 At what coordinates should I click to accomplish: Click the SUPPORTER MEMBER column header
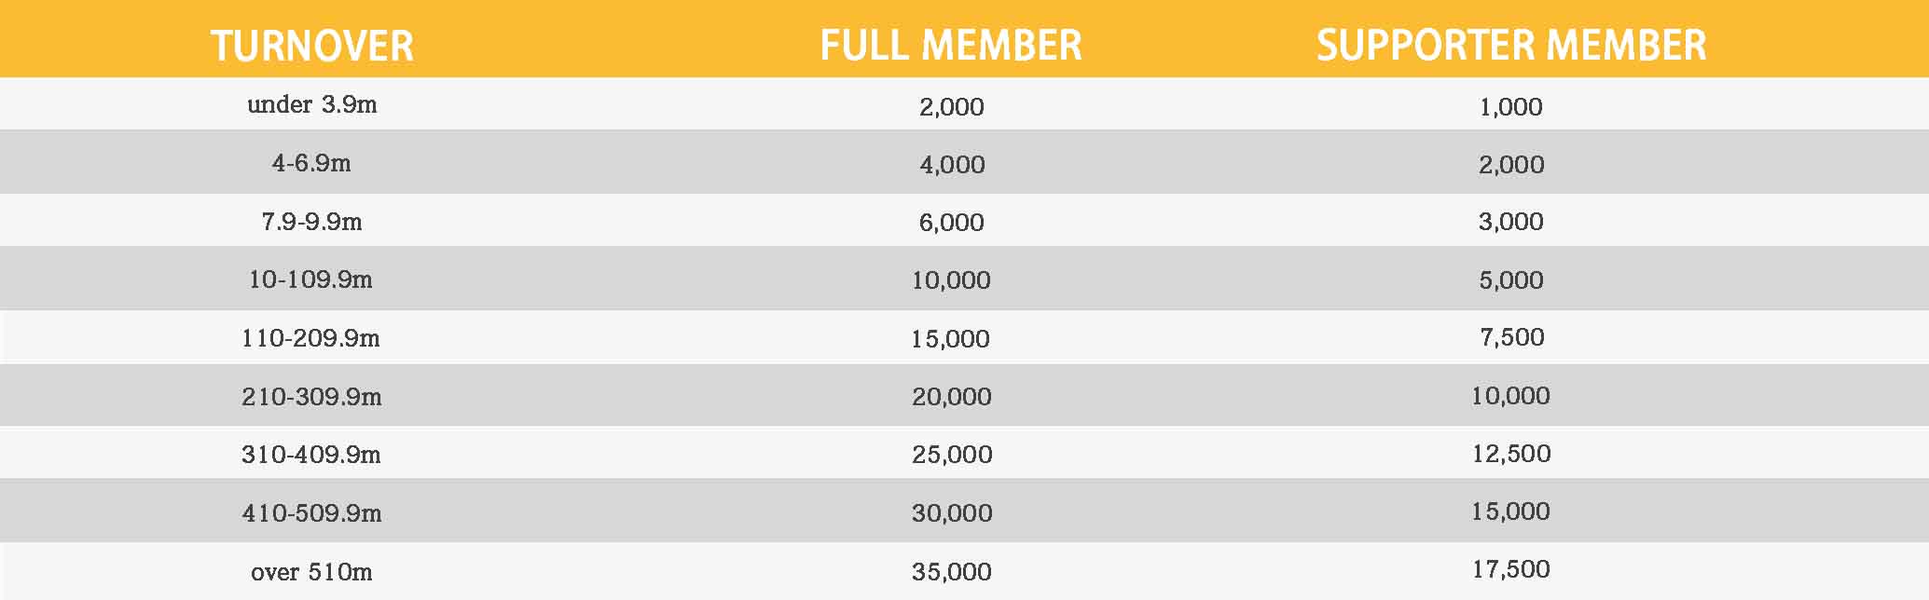click(1511, 45)
